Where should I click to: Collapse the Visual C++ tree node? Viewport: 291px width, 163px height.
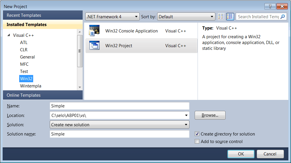[x=8, y=35]
